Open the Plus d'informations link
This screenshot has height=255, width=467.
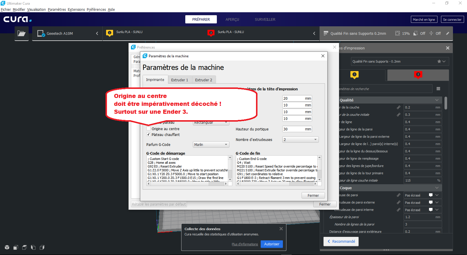[245, 244]
